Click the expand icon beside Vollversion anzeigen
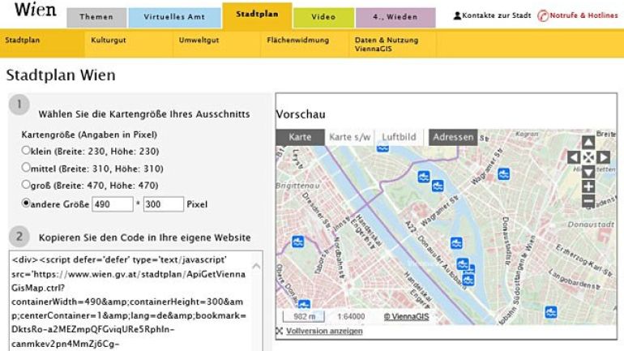This screenshot has height=351, width=624. click(280, 331)
